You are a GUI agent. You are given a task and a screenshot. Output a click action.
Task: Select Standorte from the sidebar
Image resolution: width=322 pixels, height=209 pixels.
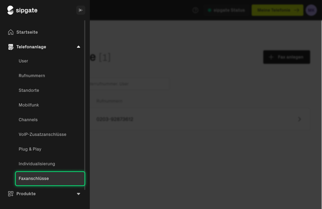[29, 90]
